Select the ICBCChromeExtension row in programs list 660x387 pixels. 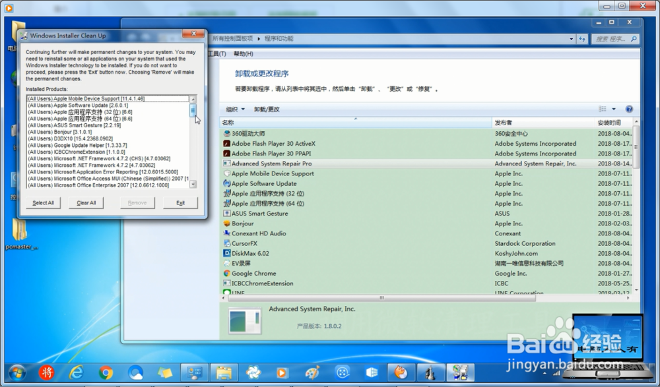point(426,283)
